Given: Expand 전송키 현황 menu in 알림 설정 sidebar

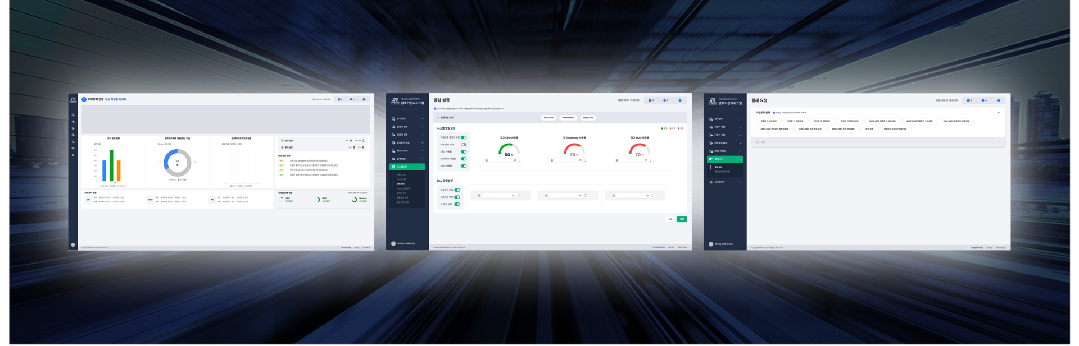Looking at the screenshot, I should (407, 127).
